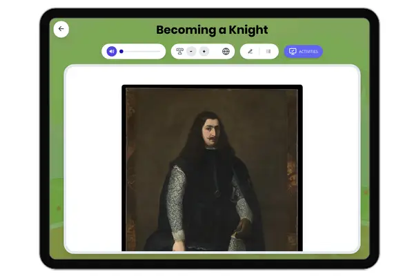Click the knight portrait painting

pos(212,168)
